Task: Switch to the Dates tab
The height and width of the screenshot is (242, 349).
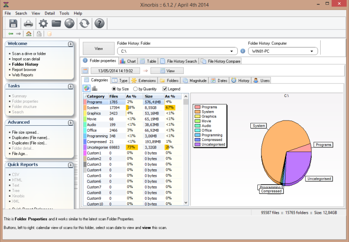Action: point(219,81)
